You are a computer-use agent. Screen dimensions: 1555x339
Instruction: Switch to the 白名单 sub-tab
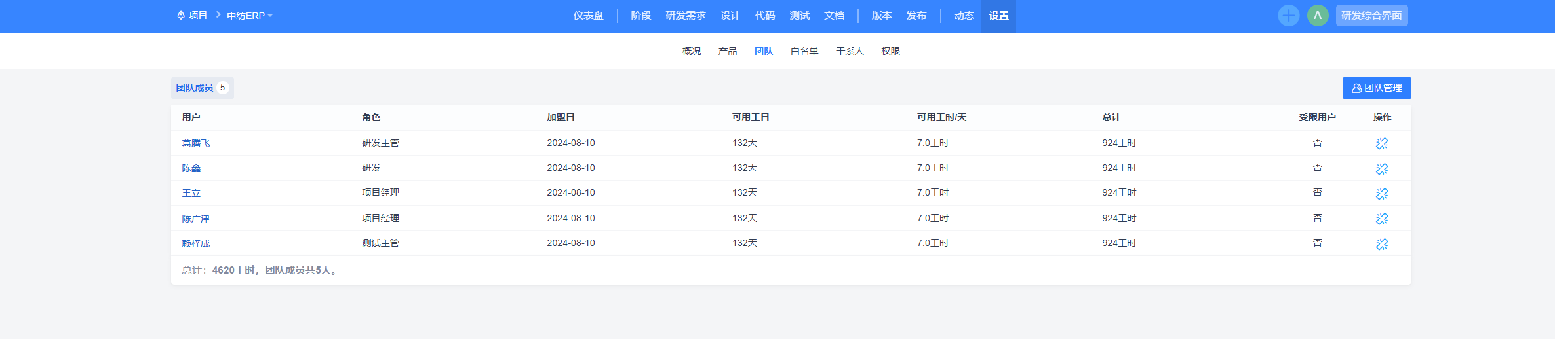pos(804,51)
